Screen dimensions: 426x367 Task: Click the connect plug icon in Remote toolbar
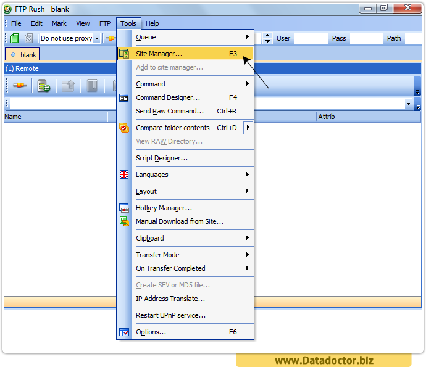click(20, 86)
